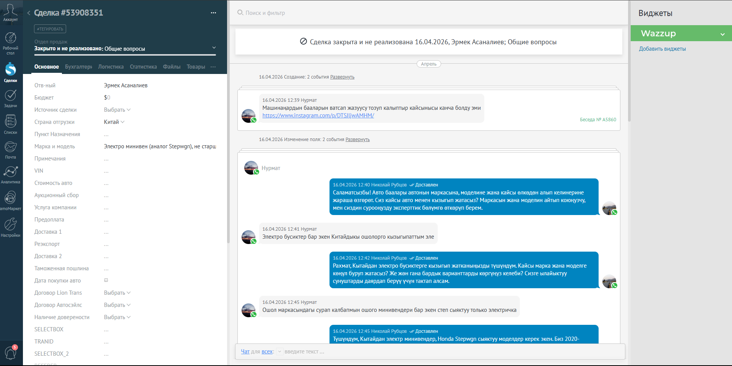Click the Пункт Назначения field value

pos(106,134)
